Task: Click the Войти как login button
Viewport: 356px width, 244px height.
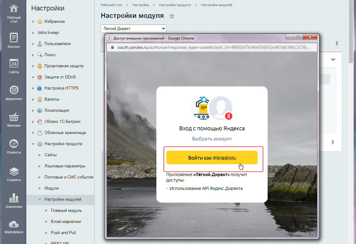Action: 212,158
